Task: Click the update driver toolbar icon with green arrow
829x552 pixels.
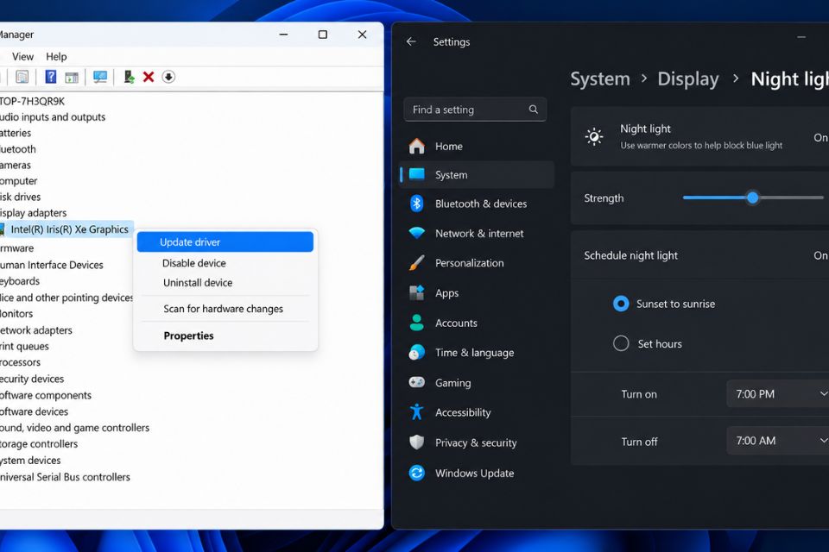Action: (129, 77)
